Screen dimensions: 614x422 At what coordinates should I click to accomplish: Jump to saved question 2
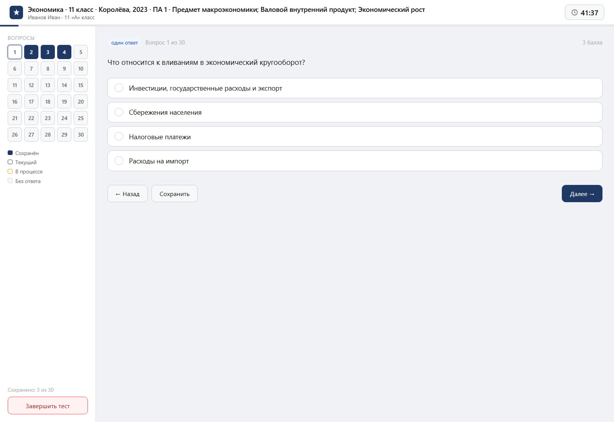pos(31,52)
